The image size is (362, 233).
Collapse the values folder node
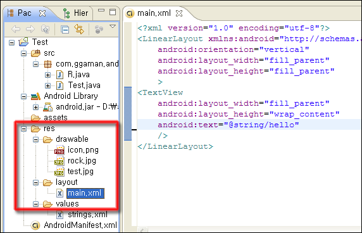tap(36, 204)
